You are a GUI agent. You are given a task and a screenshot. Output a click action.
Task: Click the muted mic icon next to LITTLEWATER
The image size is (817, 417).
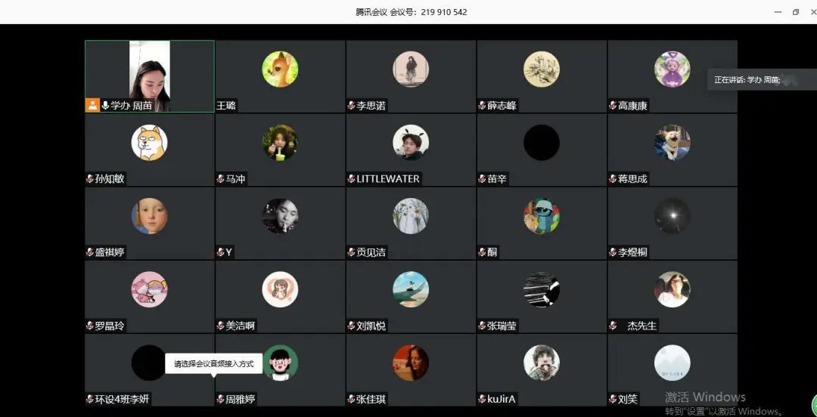[351, 179]
